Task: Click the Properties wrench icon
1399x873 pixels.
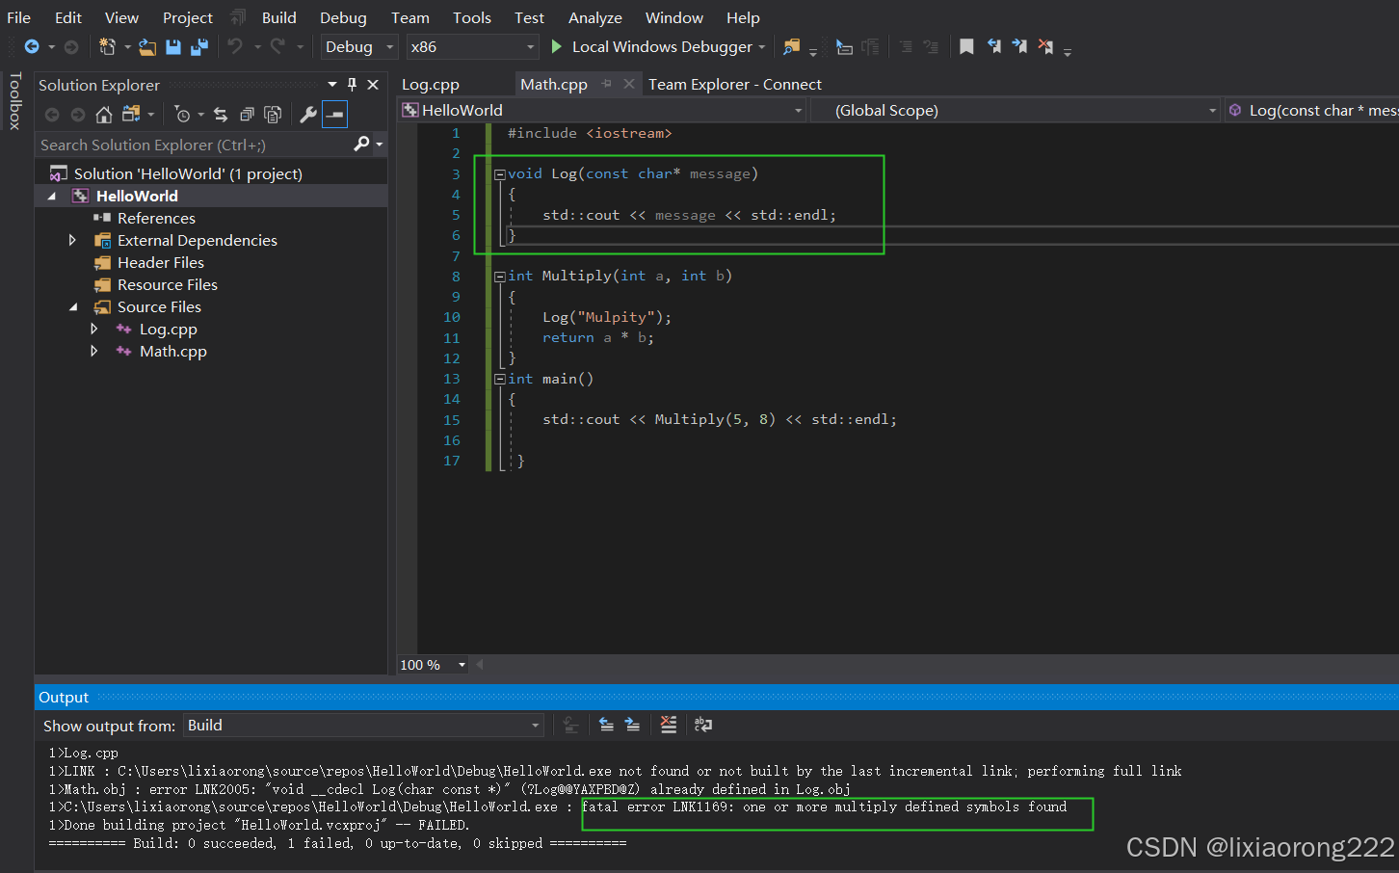Action: point(308,114)
